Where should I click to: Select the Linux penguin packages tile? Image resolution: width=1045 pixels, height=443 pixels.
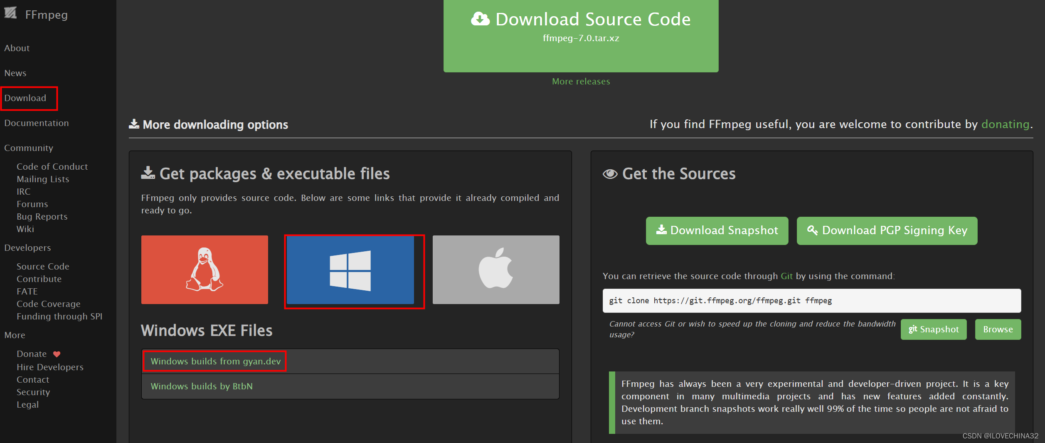point(205,270)
